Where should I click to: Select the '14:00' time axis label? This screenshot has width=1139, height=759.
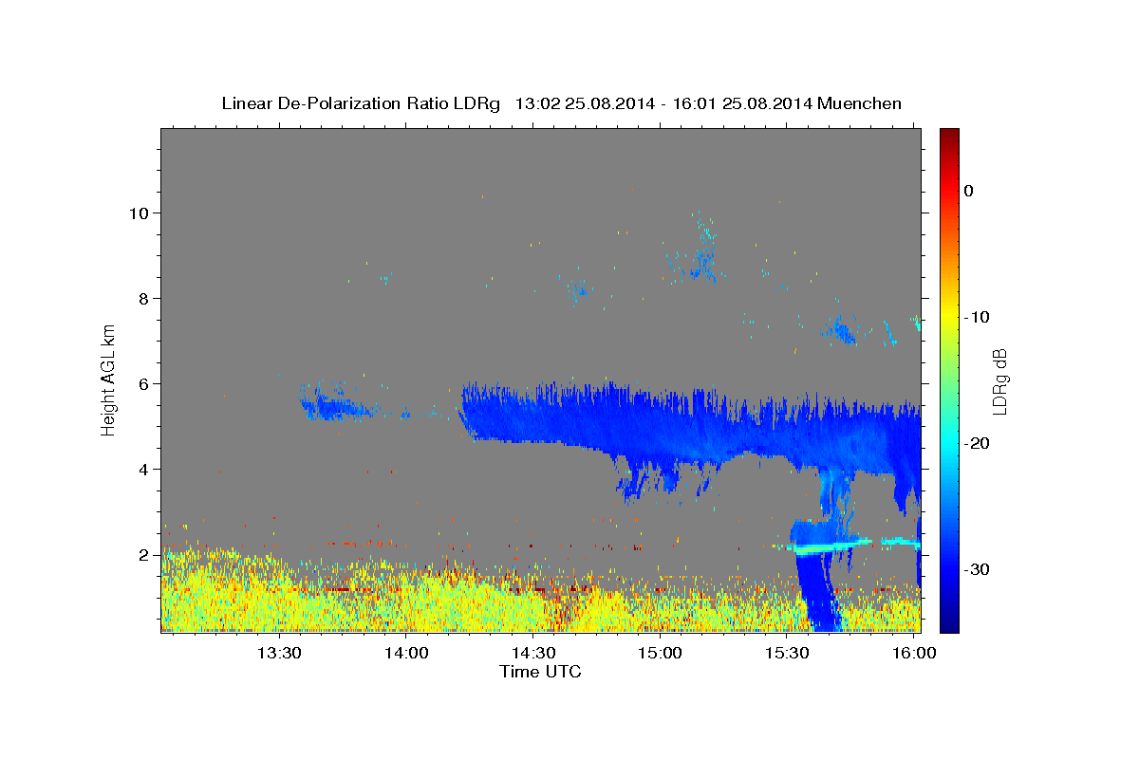407,654
